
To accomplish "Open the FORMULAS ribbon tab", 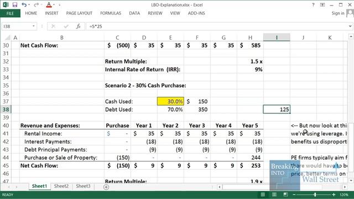I will [111, 13].
